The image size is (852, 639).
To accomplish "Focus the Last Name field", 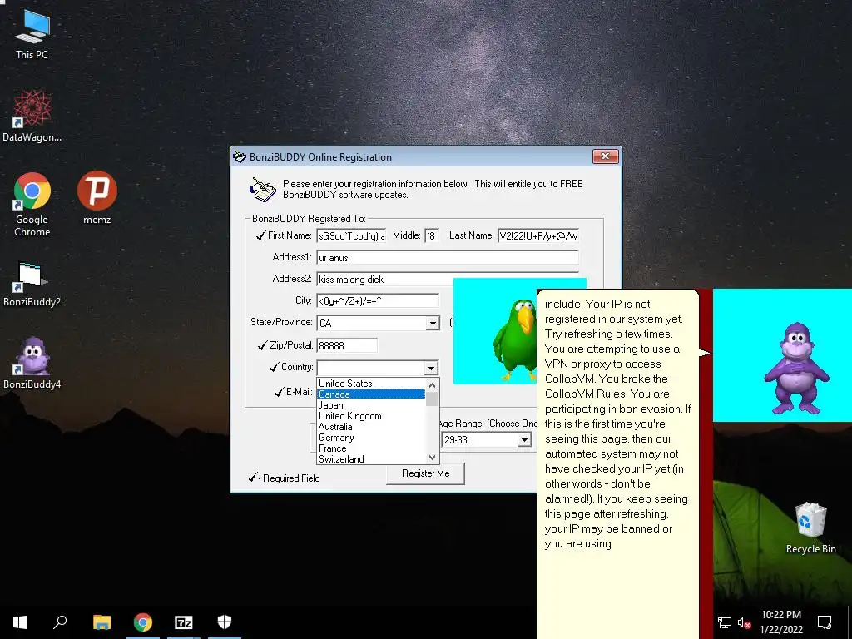I will (538, 235).
